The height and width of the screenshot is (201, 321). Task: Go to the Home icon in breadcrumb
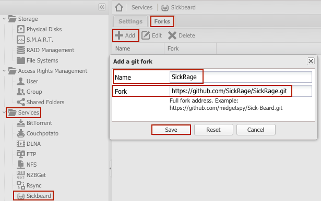point(119,7)
